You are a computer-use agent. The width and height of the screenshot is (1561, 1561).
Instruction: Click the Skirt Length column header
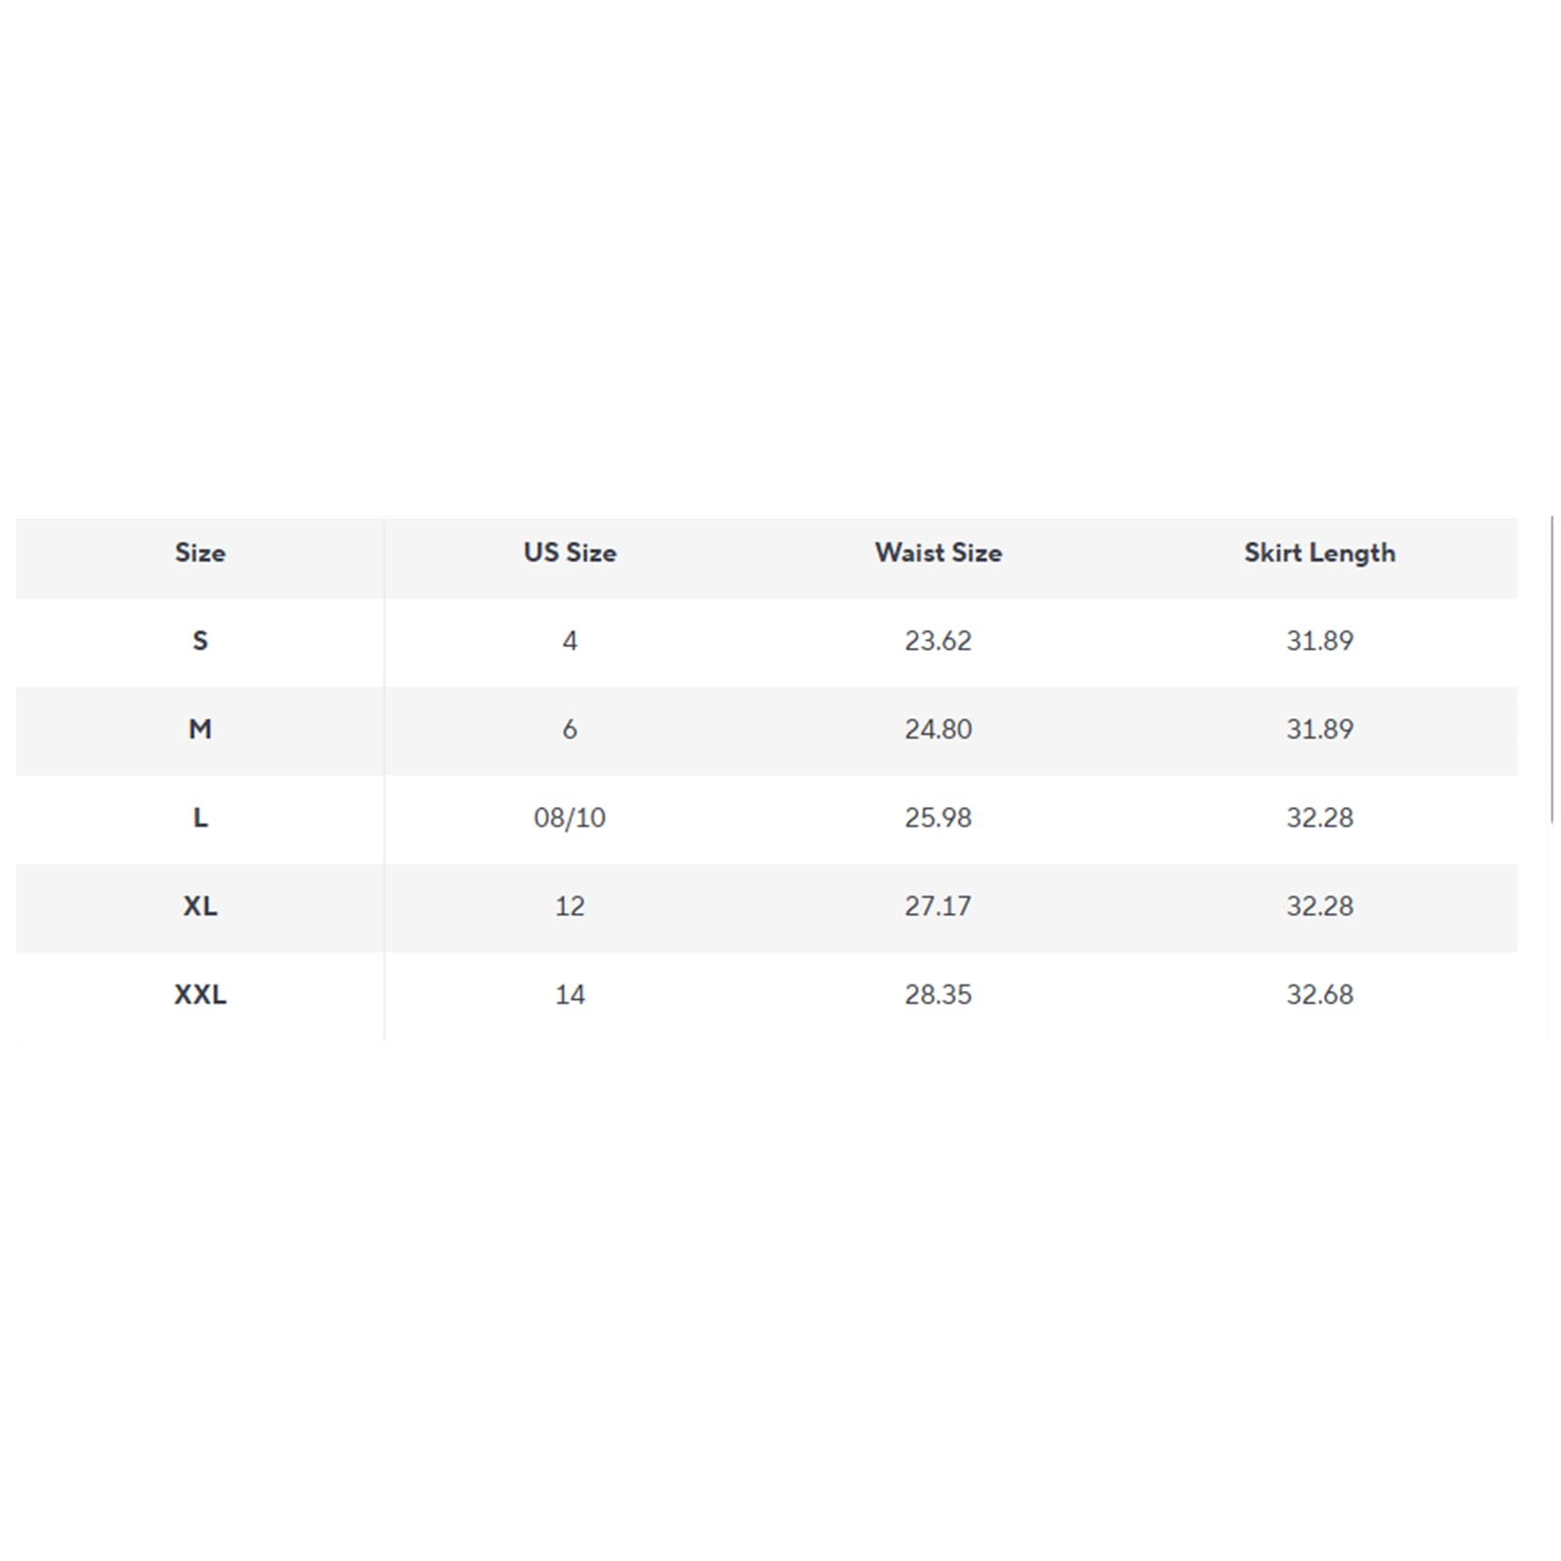[x=1319, y=553]
